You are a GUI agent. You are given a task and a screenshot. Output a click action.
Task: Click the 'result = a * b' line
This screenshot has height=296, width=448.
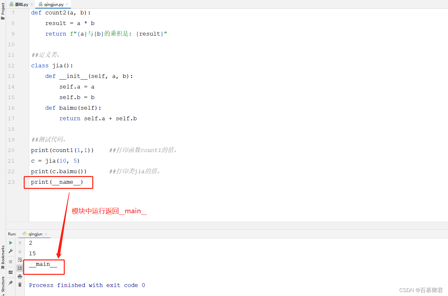pos(70,23)
